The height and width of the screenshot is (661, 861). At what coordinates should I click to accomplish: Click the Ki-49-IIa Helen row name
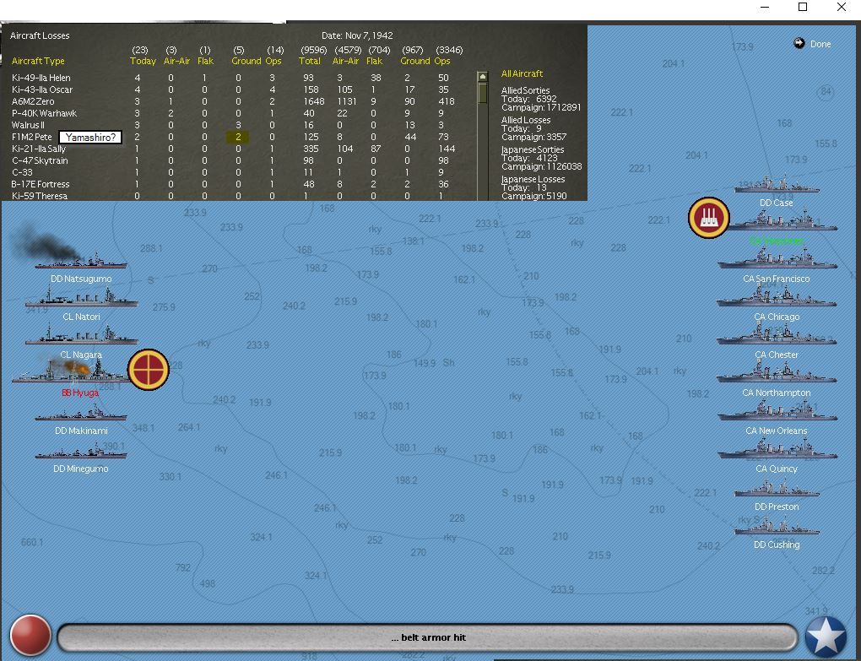[x=41, y=78]
